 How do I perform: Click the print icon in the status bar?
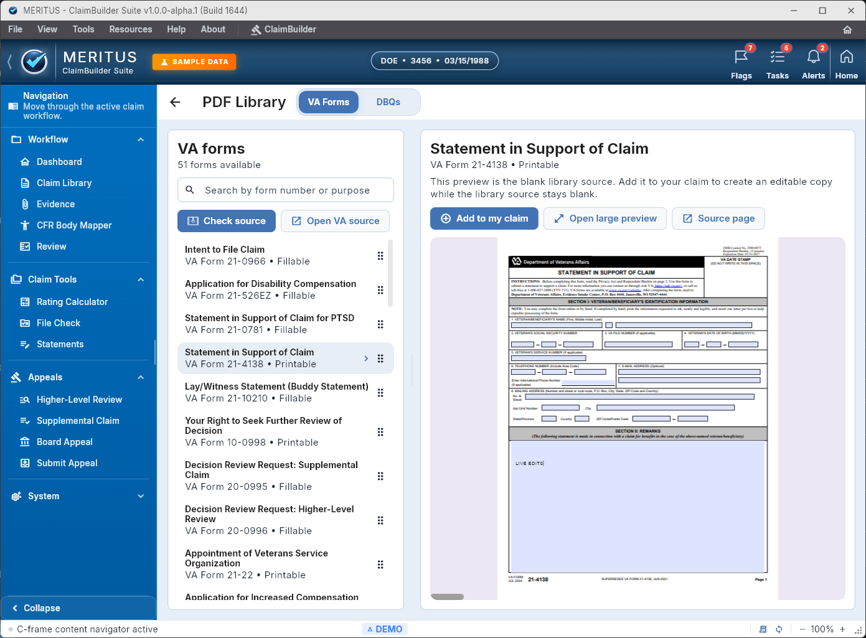[x=763, y=629]
